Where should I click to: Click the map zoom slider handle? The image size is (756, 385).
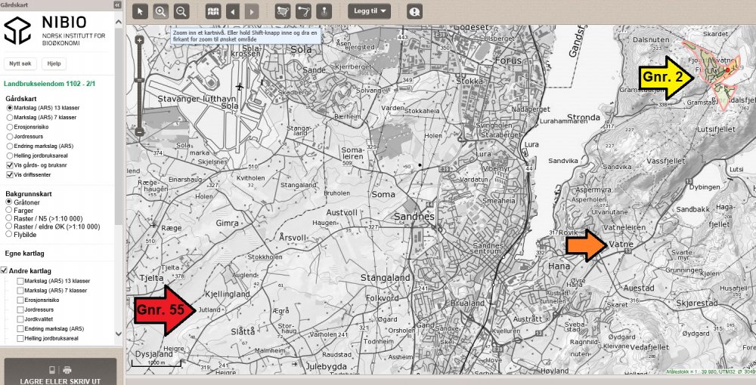(139, 79)
